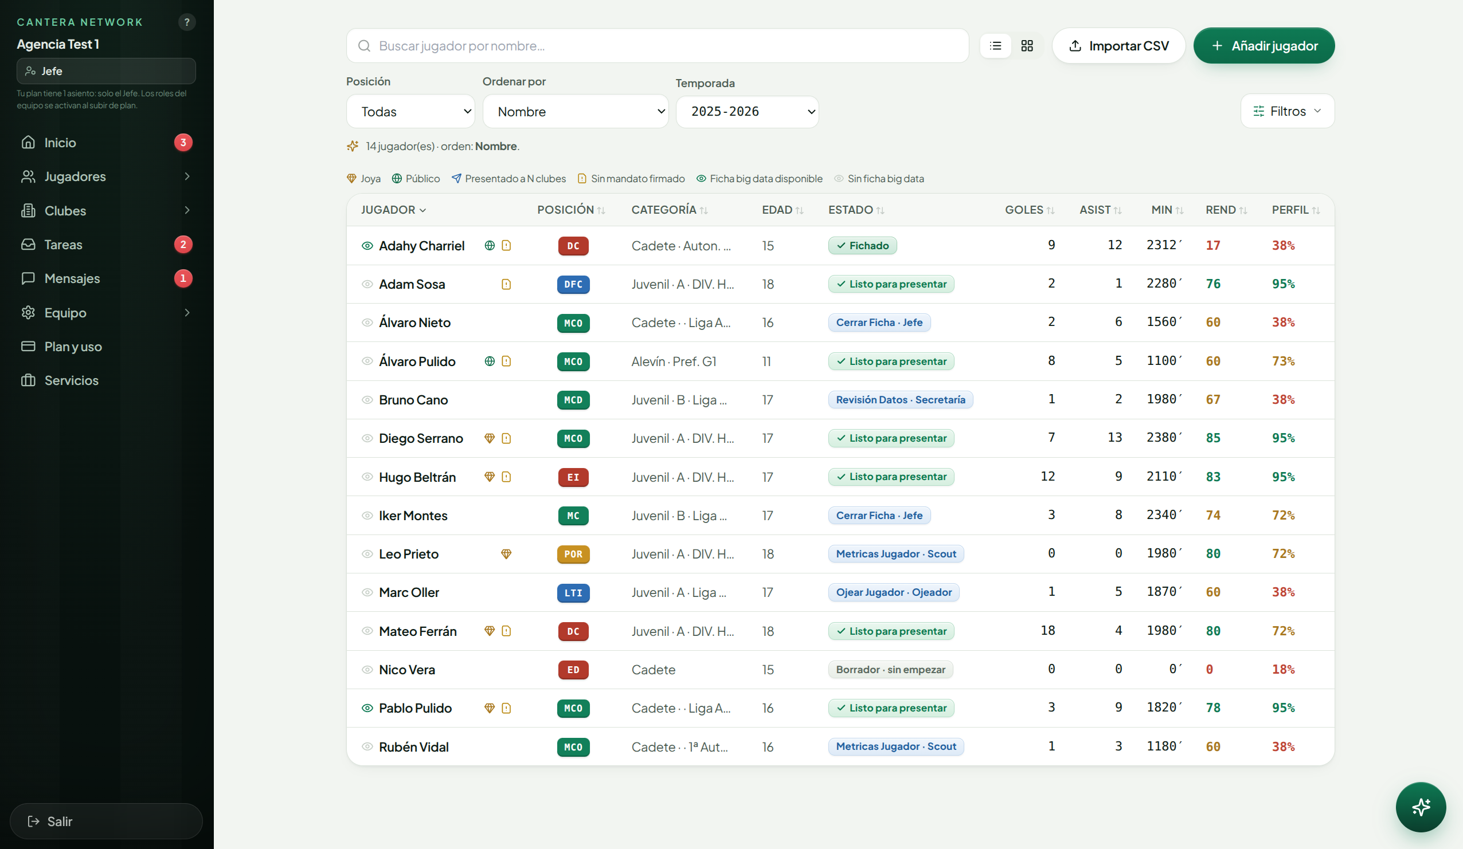Image resolution: width=1463 pixels, height=849 pixels.
Task: Open Plan y uso in the sidebar
Action: coord(106,347)
